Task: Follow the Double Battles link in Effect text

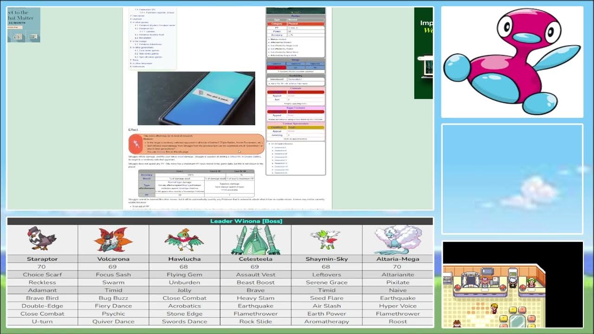Action: pyautogui.click(x=252, y=157)
